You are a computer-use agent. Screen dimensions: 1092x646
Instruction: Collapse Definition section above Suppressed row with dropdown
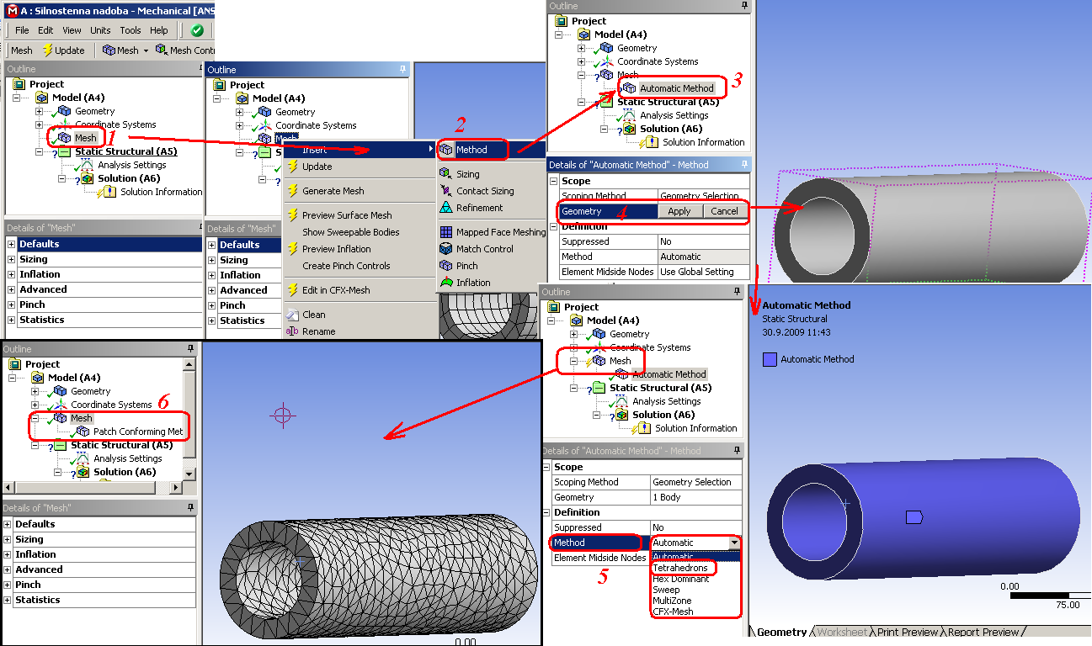pos(546,512)
